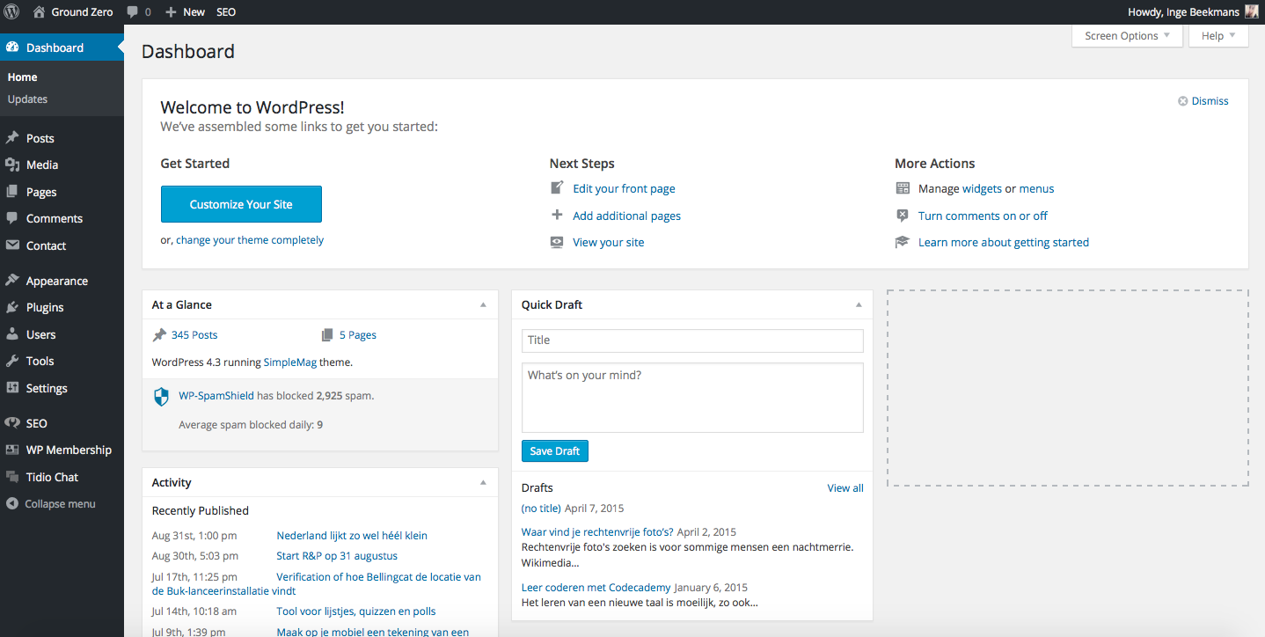Image resolution: width=1265 pixels, height=637 pixels.
Task: Click the Users person icon in sidebar
Action: [12, 334]
